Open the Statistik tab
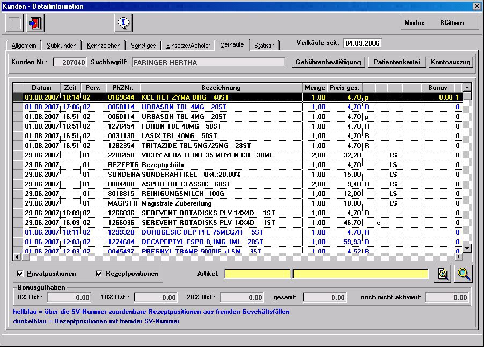The width and height of the screenshot is (484, 347). point(264,46)
